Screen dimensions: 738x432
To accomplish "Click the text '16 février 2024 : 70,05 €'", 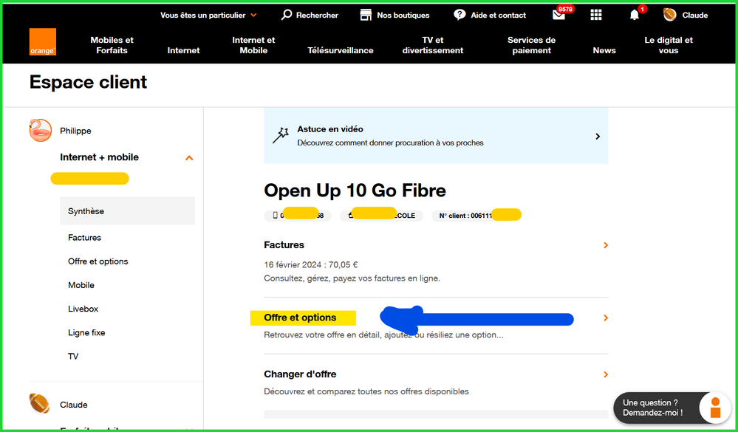I will pos(310,264).
